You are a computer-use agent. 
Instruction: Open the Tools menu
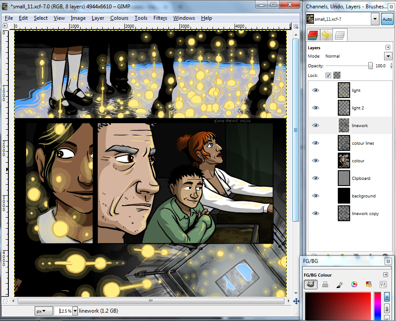coord(141,18)
